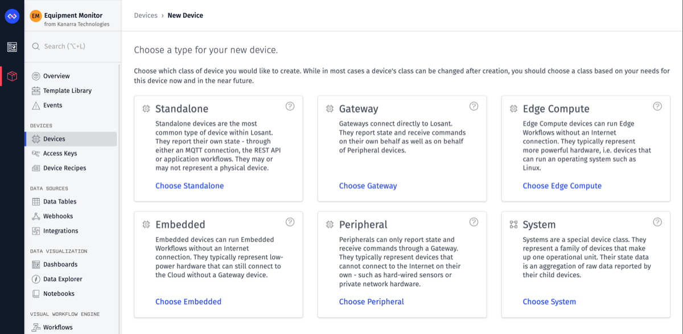Open the dashboards icon in left rail
683x334 pixels.
[x=12, y=47]
